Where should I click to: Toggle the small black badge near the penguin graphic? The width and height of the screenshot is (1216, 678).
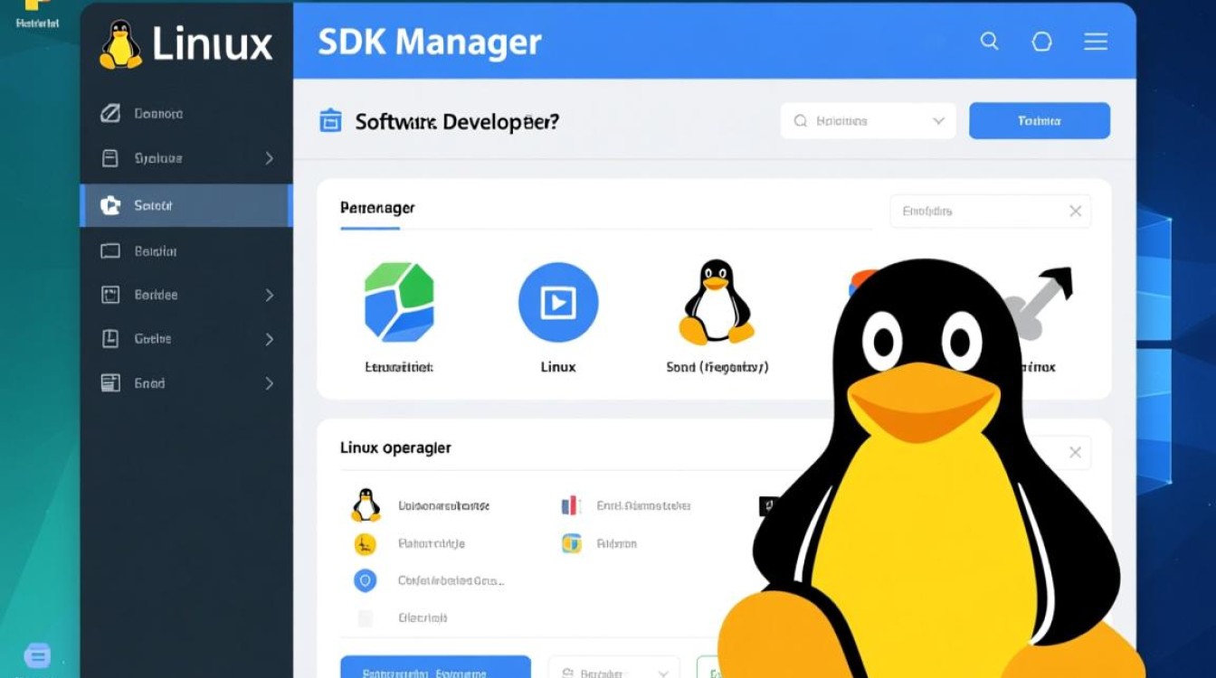click(x=770, y=504)
